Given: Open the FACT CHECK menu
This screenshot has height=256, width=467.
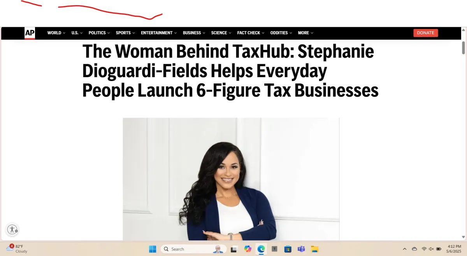Looking at the screenshot, I should 251,33.
